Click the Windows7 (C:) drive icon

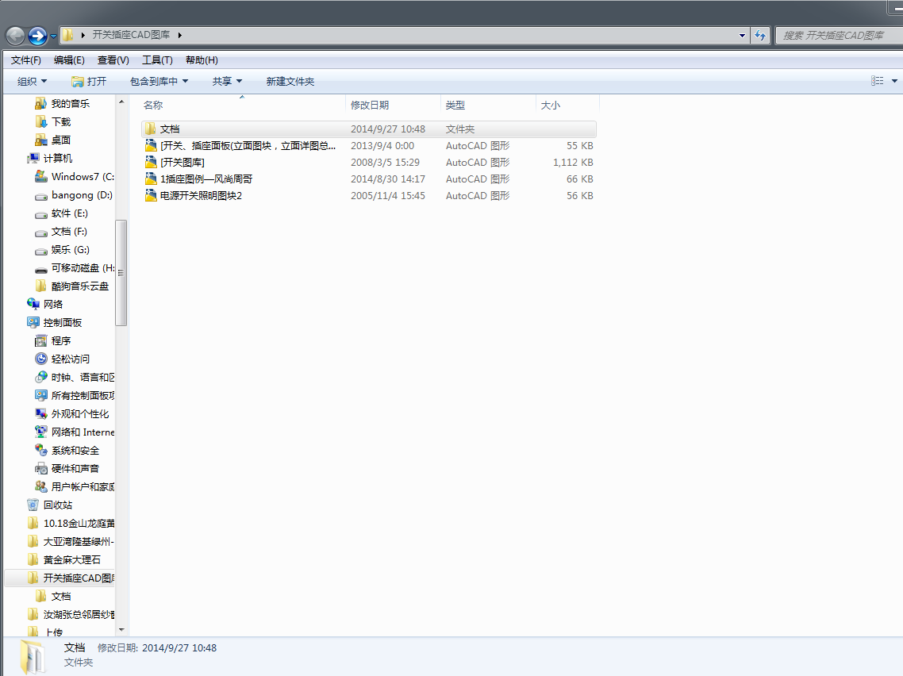[x=41, y=176]
